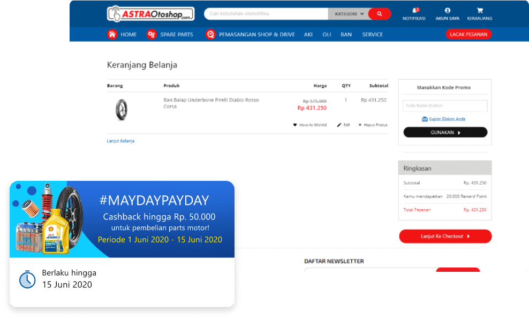Image resolution: width=529 pixels, height=320 pixels.
Task: Click Lanjut Ke Checkout button
Action: (445, 237)
